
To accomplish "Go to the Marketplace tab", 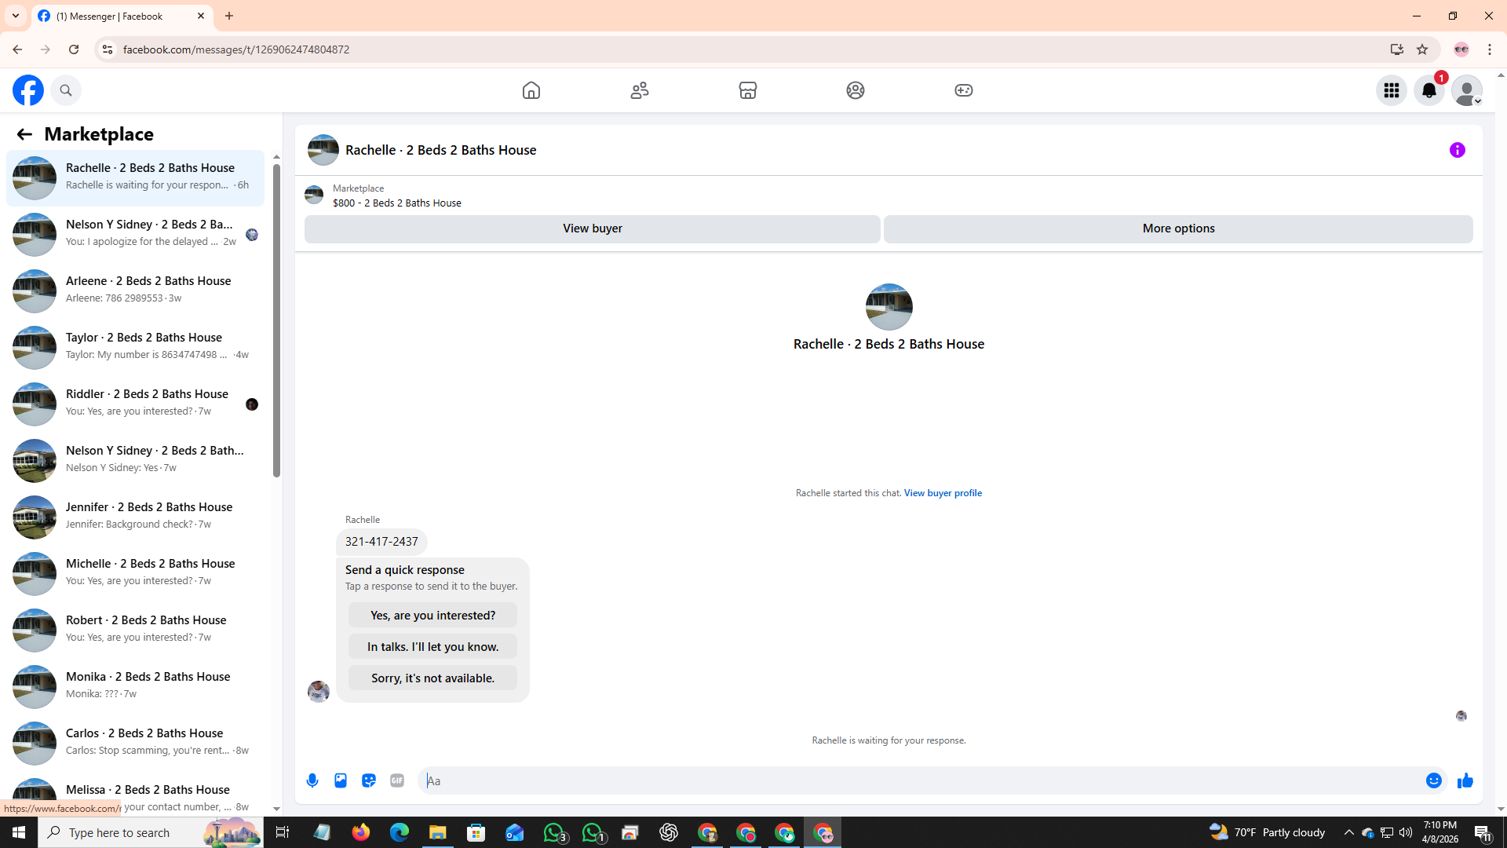I will (747, 90).
